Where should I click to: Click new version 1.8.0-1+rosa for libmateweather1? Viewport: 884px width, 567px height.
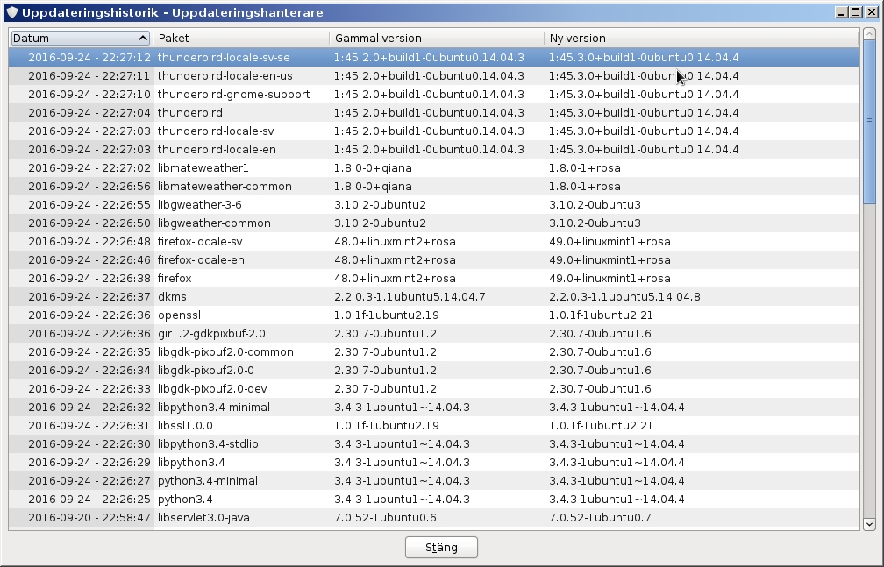coord(585,168)
